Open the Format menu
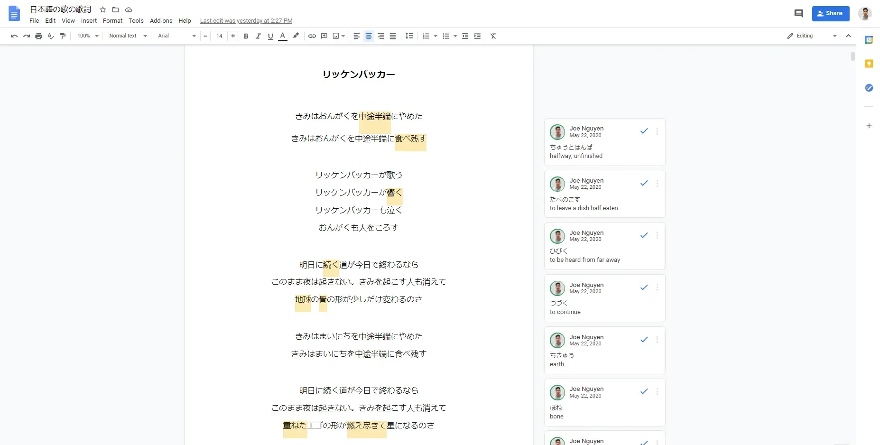 click(112, 21)
